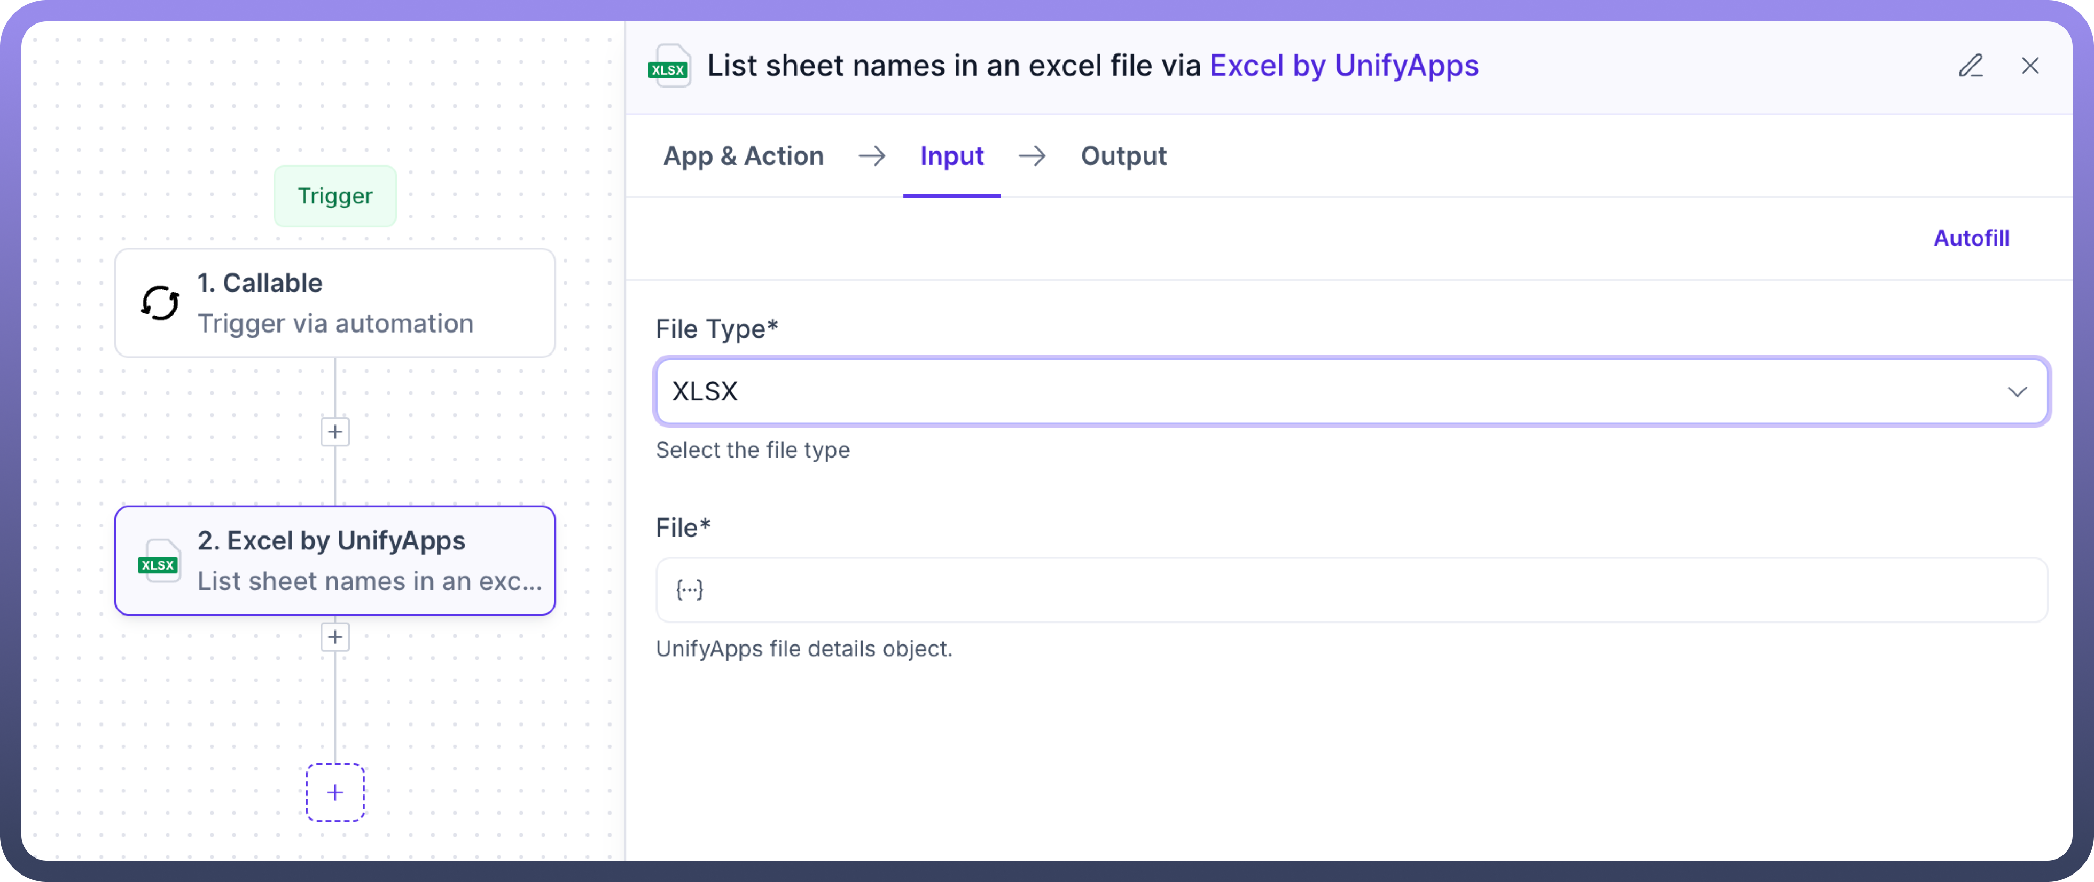Click the green Trigger label

pos(335,196)
